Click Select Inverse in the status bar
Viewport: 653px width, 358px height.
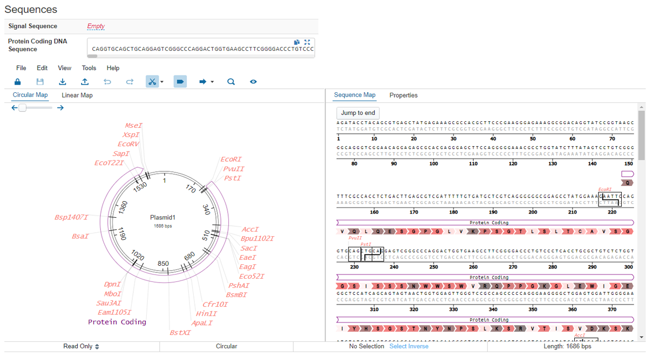[409, 346]
